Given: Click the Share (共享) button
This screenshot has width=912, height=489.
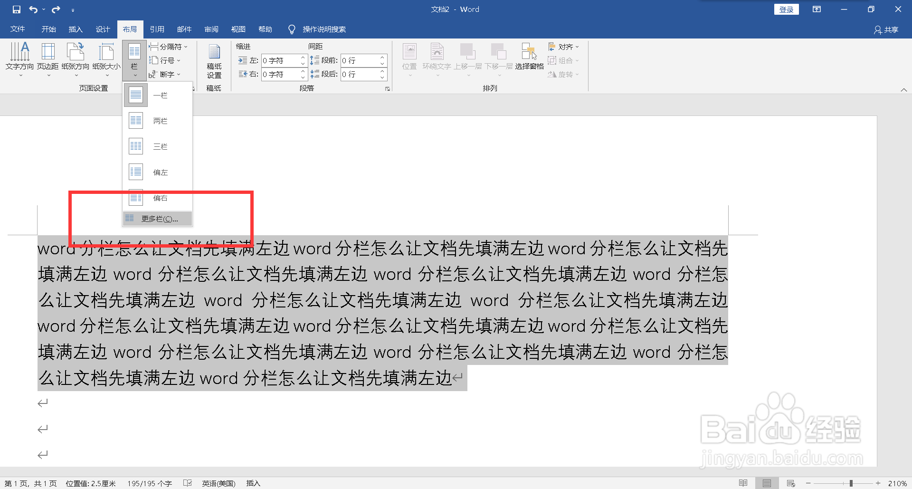Looking at the screenshot, I should pos(886,29).
